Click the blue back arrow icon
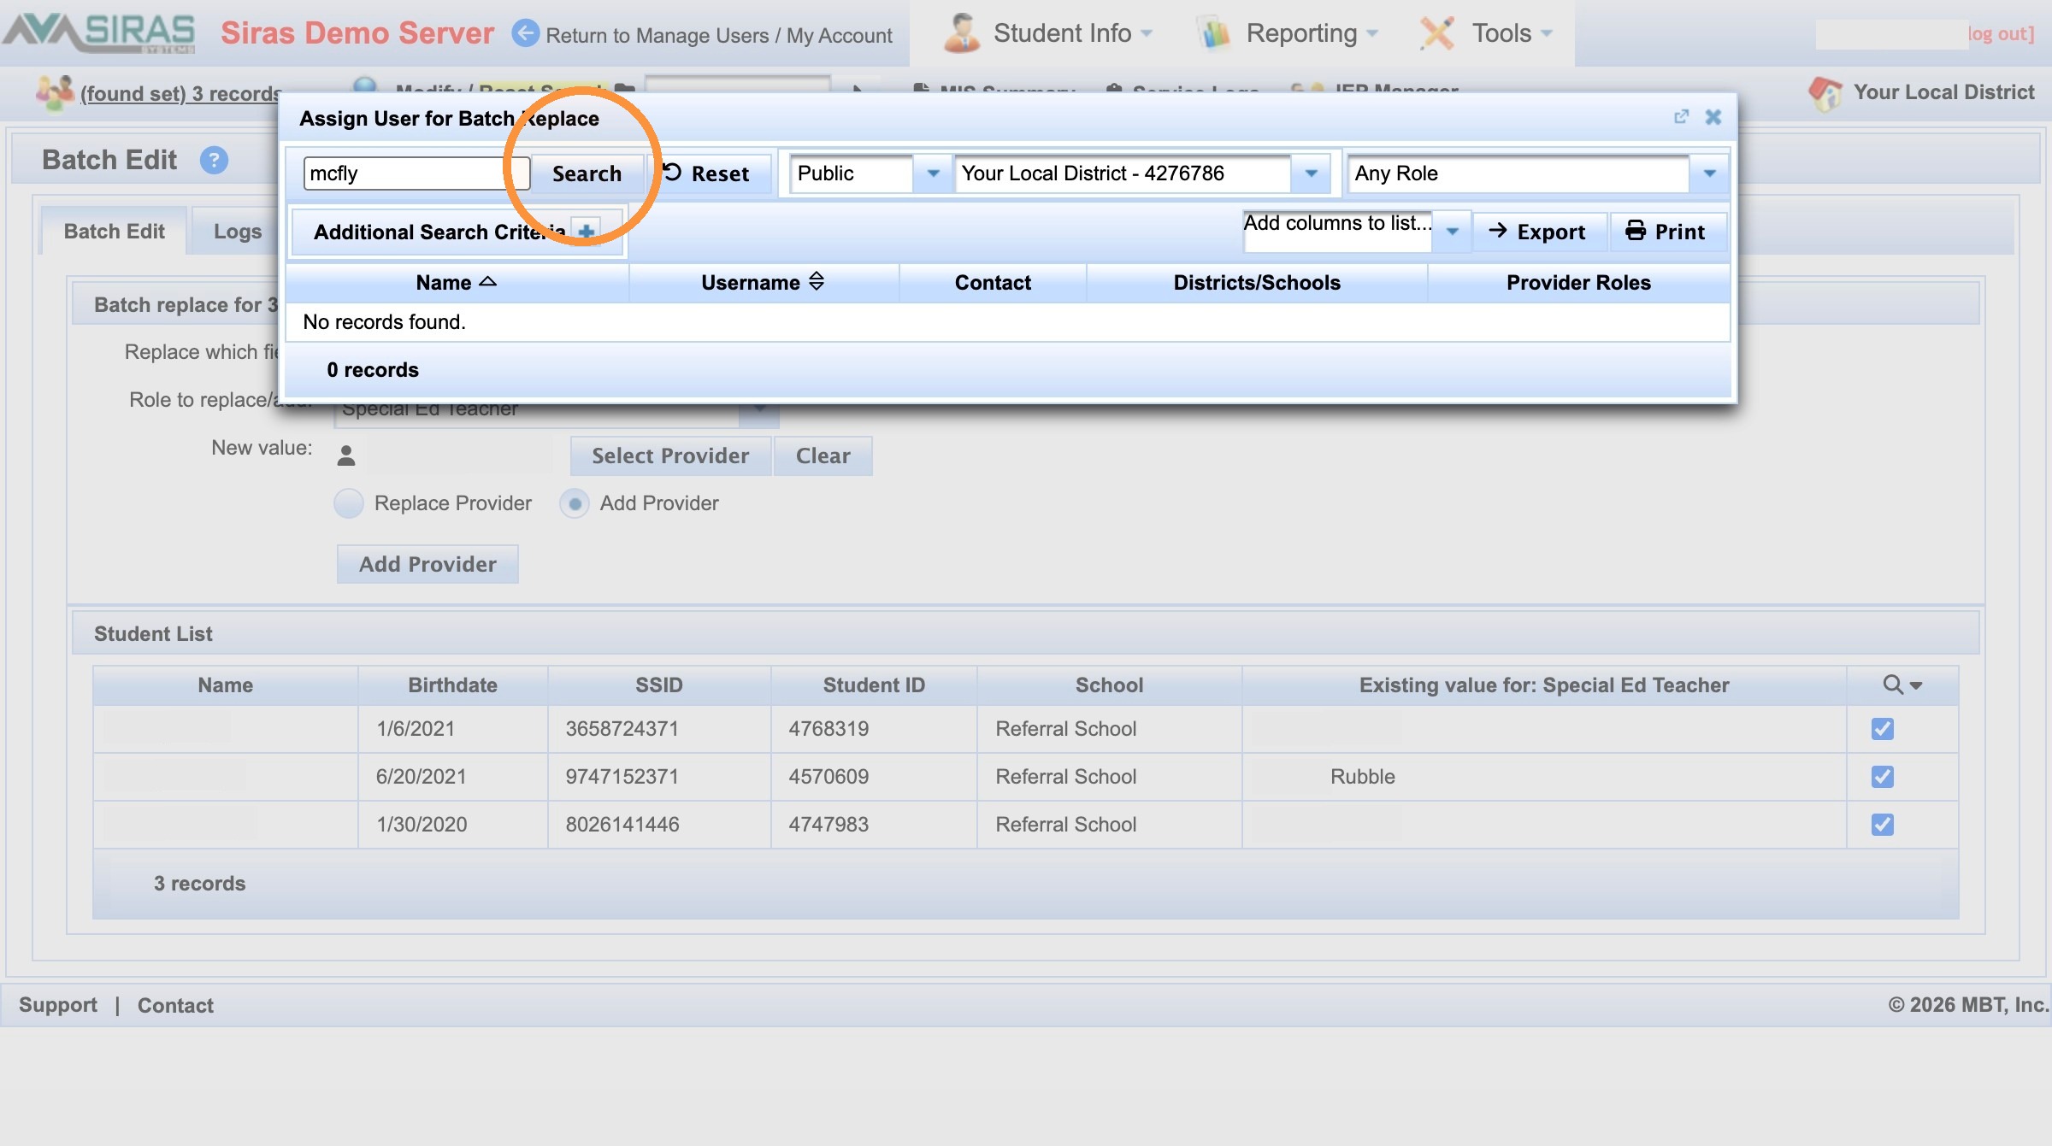The width and height of the screenshot is (2052, 1146). tap(525, 33)
